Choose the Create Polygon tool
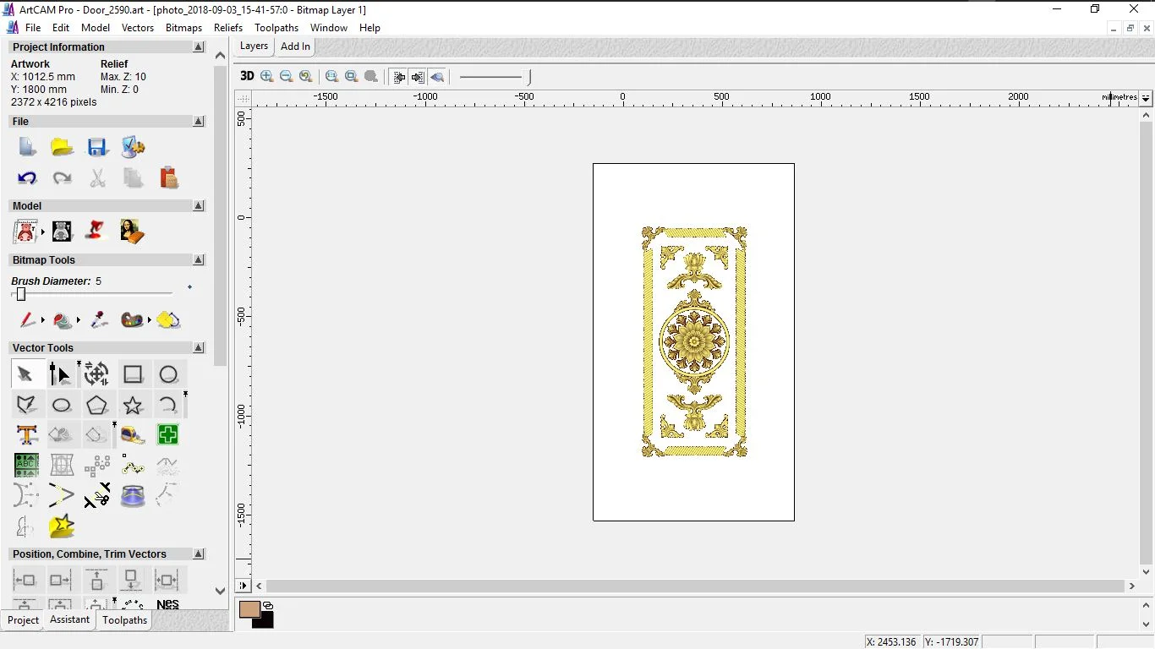This screenshot has width=1155, height=649. (97, 405)
